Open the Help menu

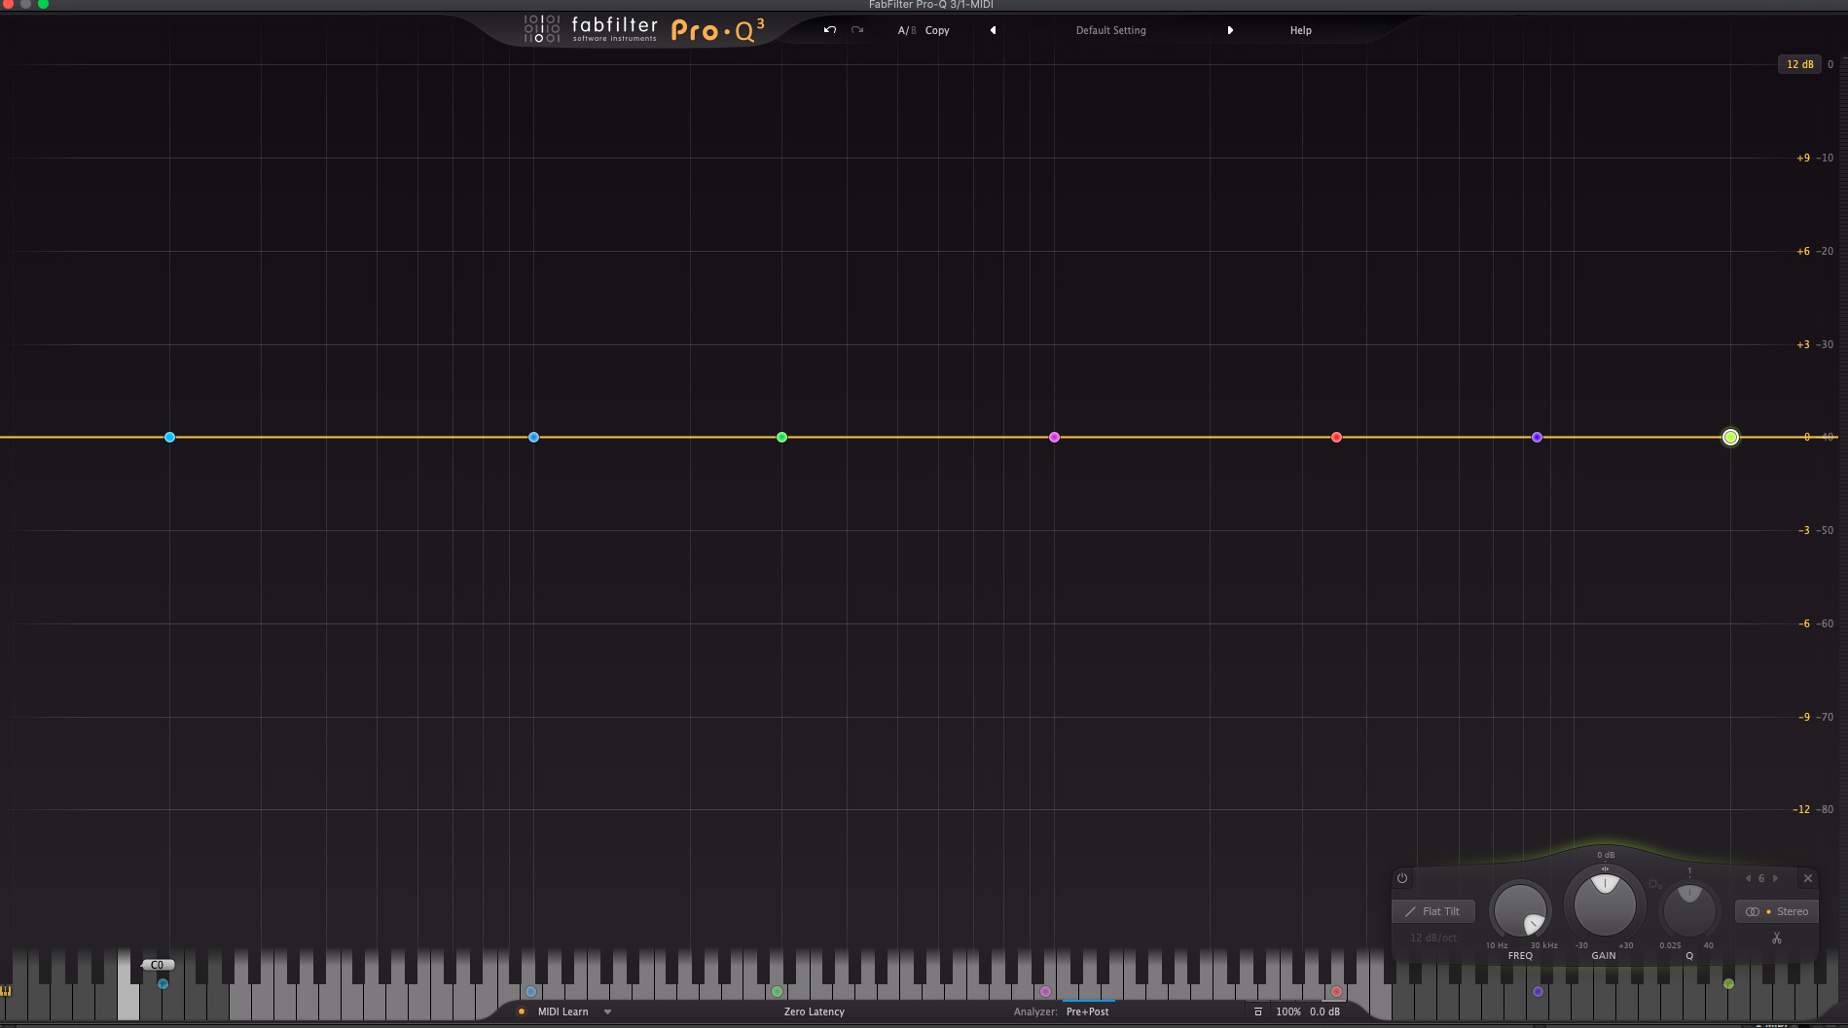[x=1300, y=30]
